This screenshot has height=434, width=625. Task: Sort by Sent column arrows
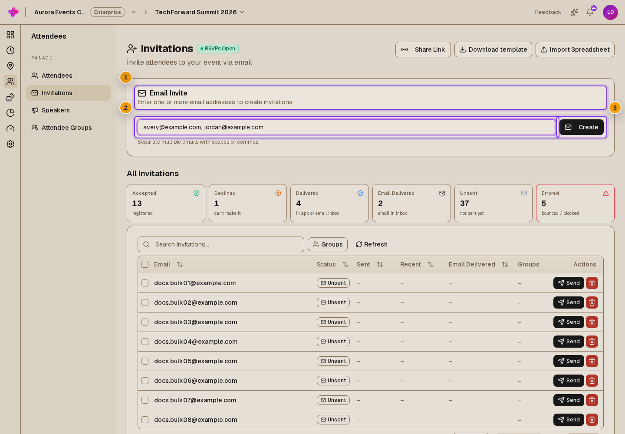[380, 264]
